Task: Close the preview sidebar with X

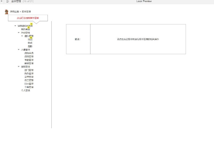Action: click(2, 1)
